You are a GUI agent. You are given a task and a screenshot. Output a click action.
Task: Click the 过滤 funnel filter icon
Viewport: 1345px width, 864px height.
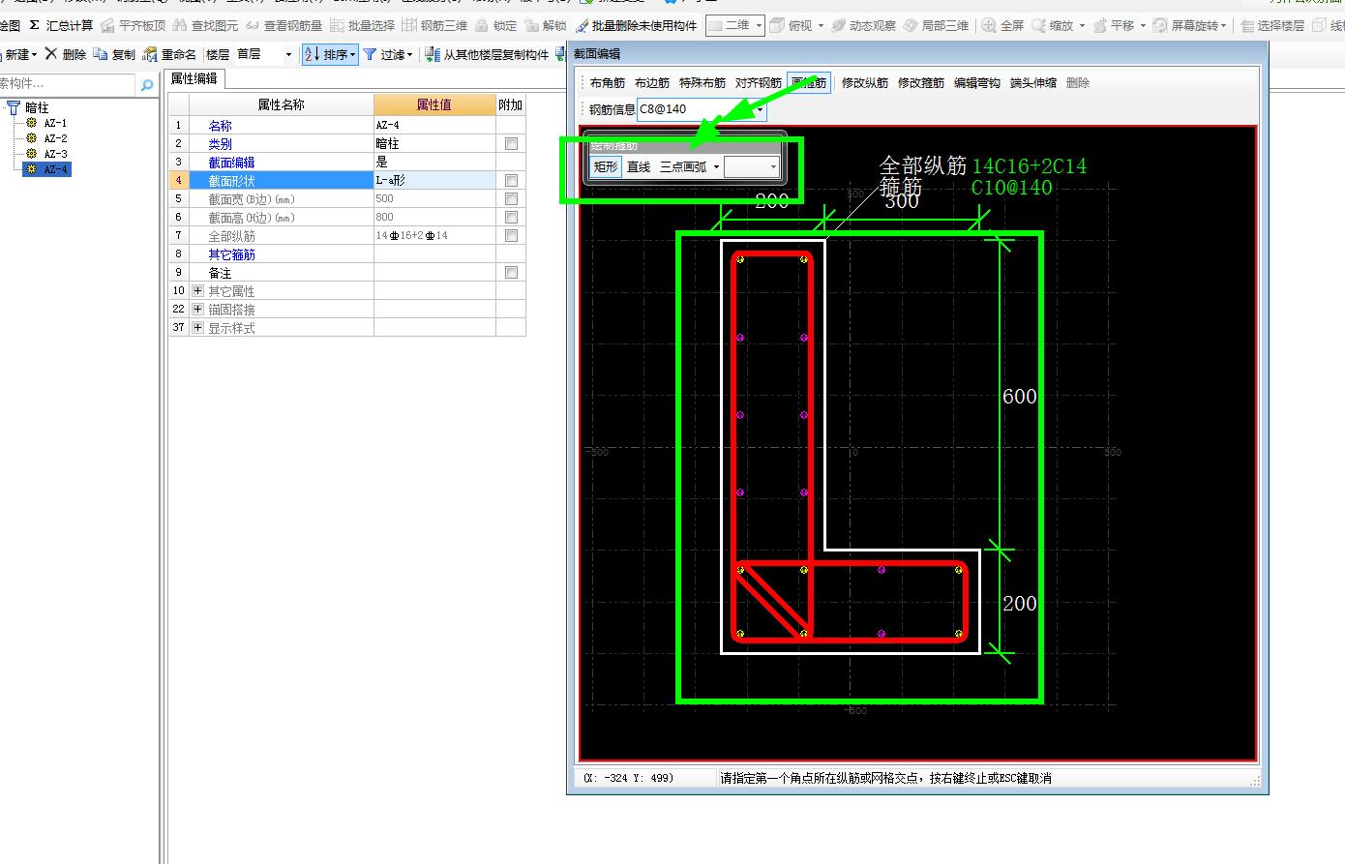(x=370, y=54)
